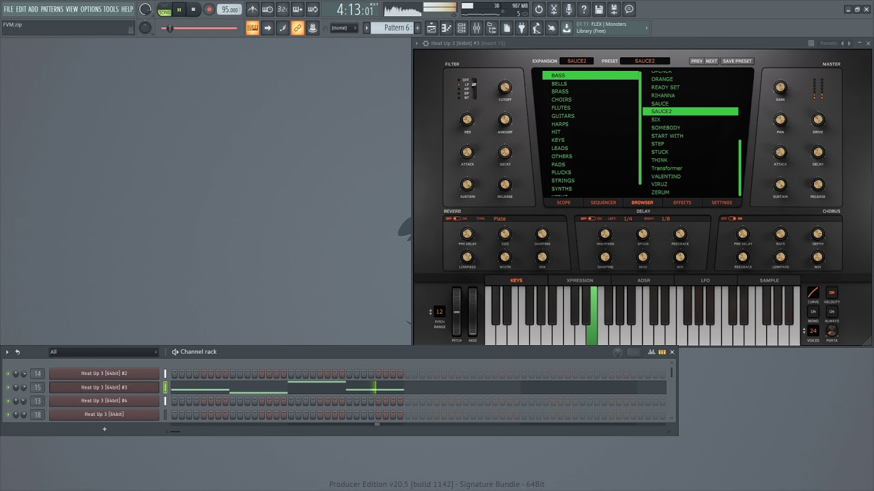
Task: Click the help question mark icon
Action: click(584, 10)
